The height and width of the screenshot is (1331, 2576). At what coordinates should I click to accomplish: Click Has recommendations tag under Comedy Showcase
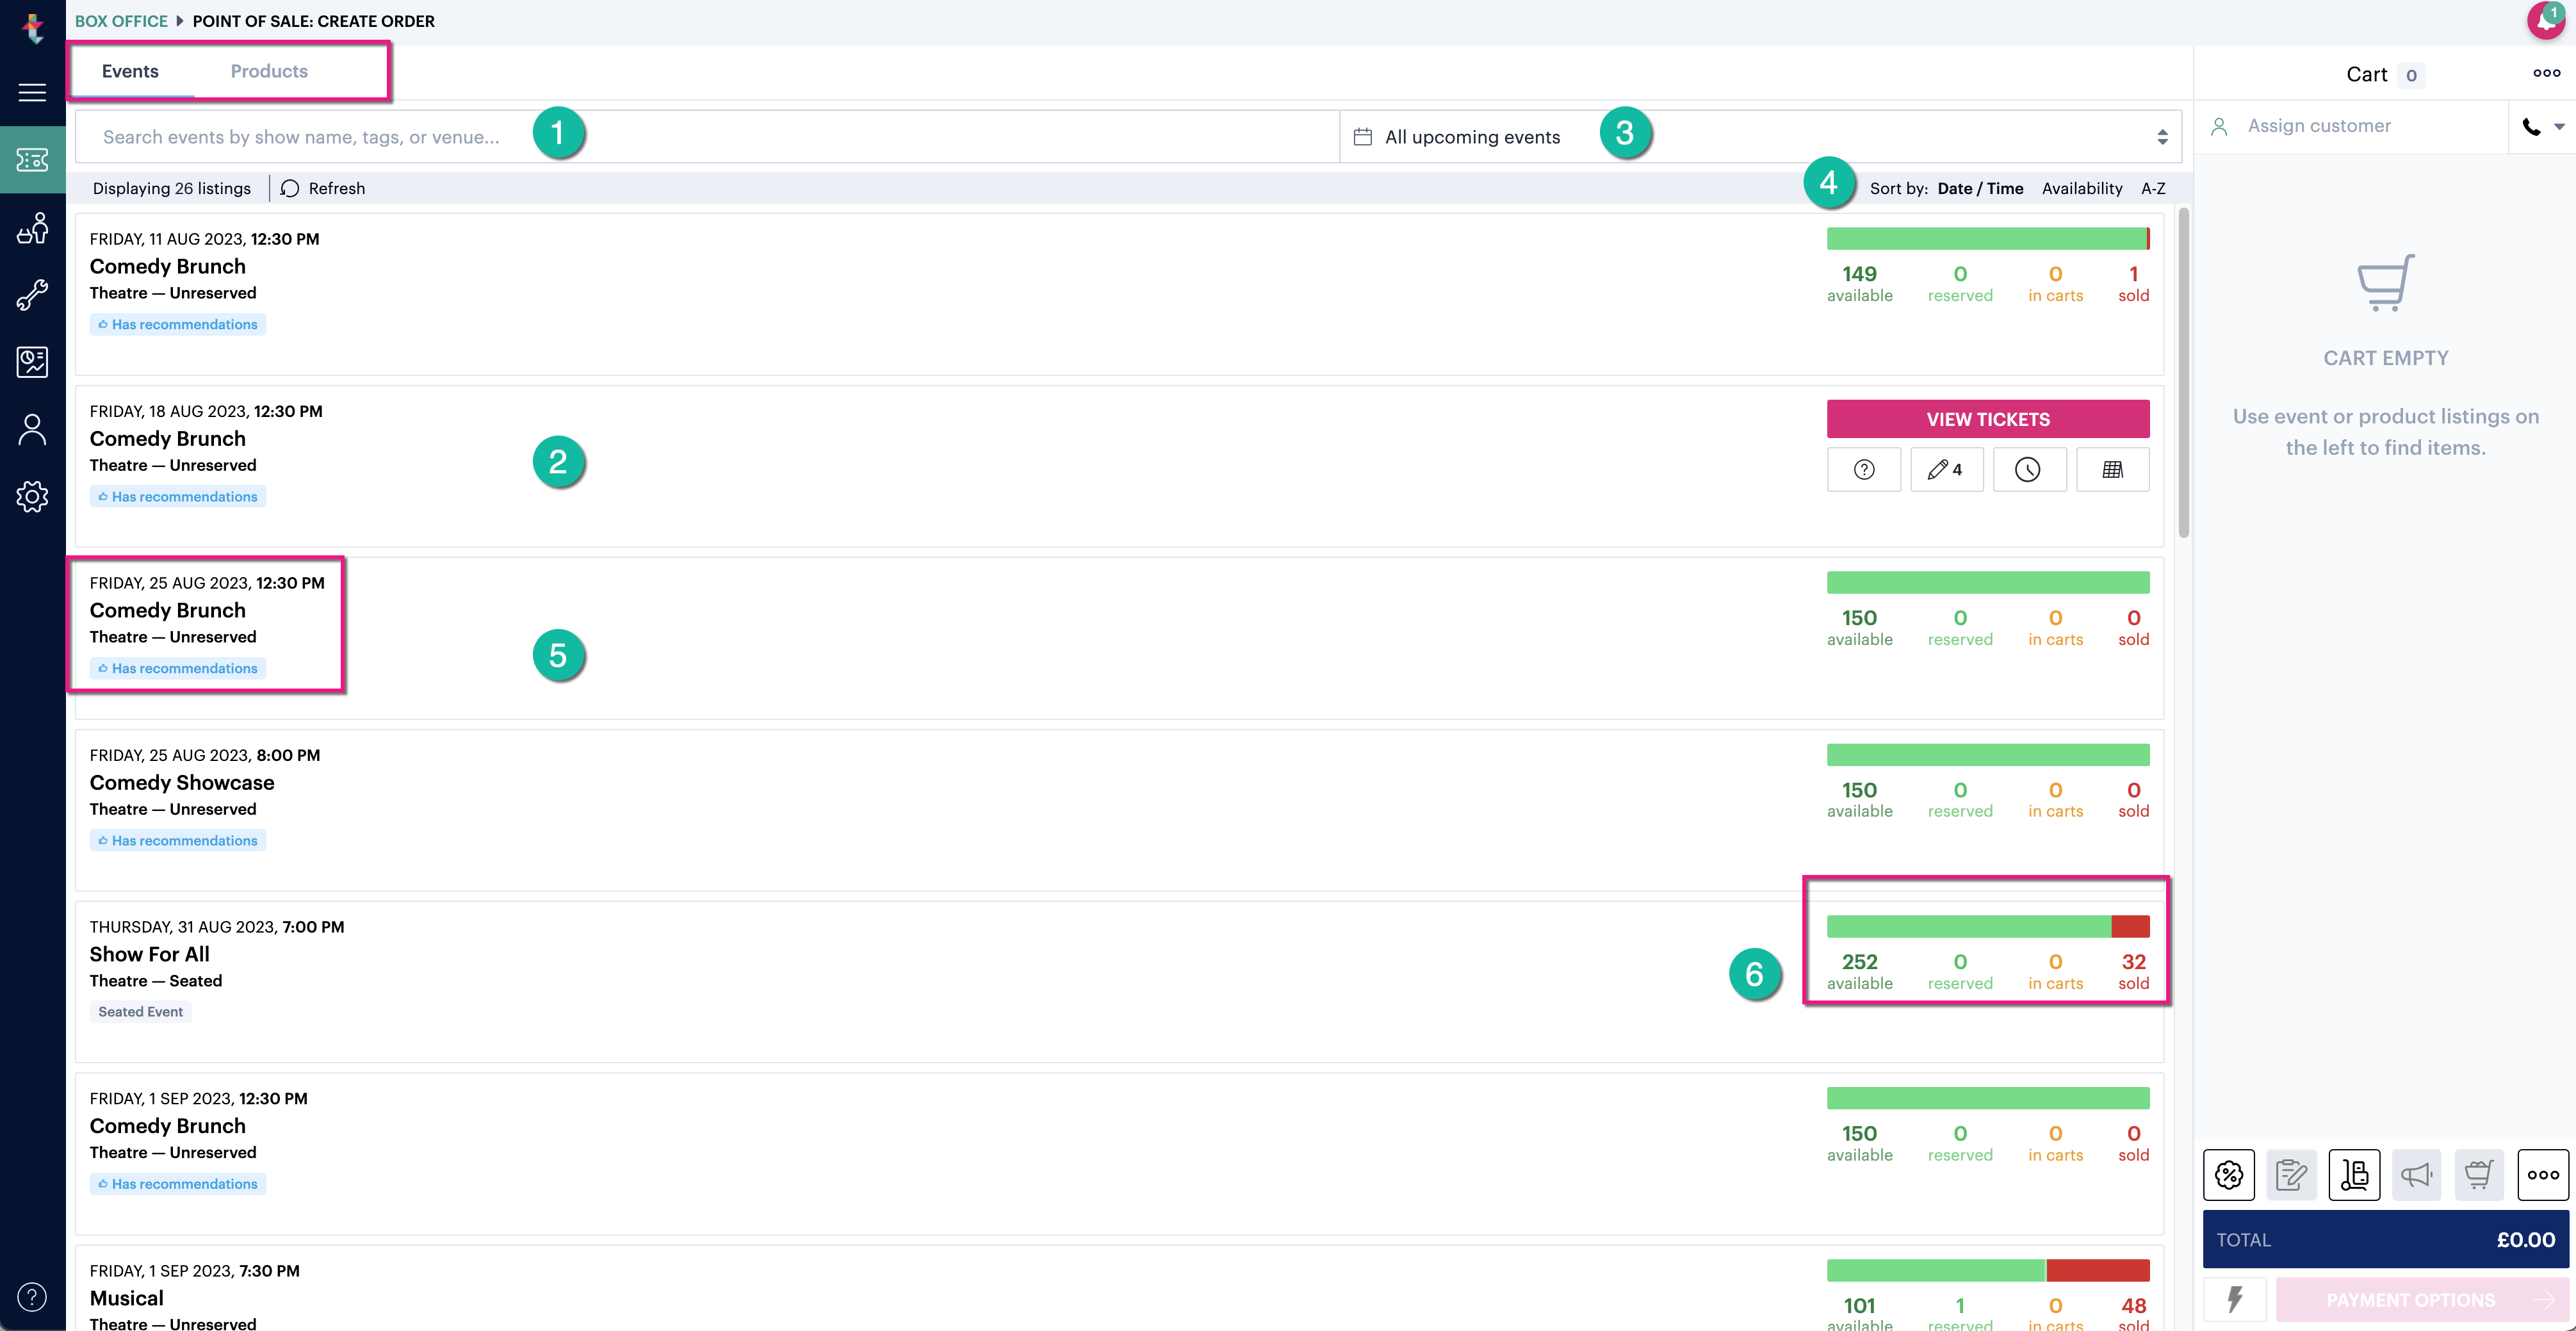click(x=178, y=841)
